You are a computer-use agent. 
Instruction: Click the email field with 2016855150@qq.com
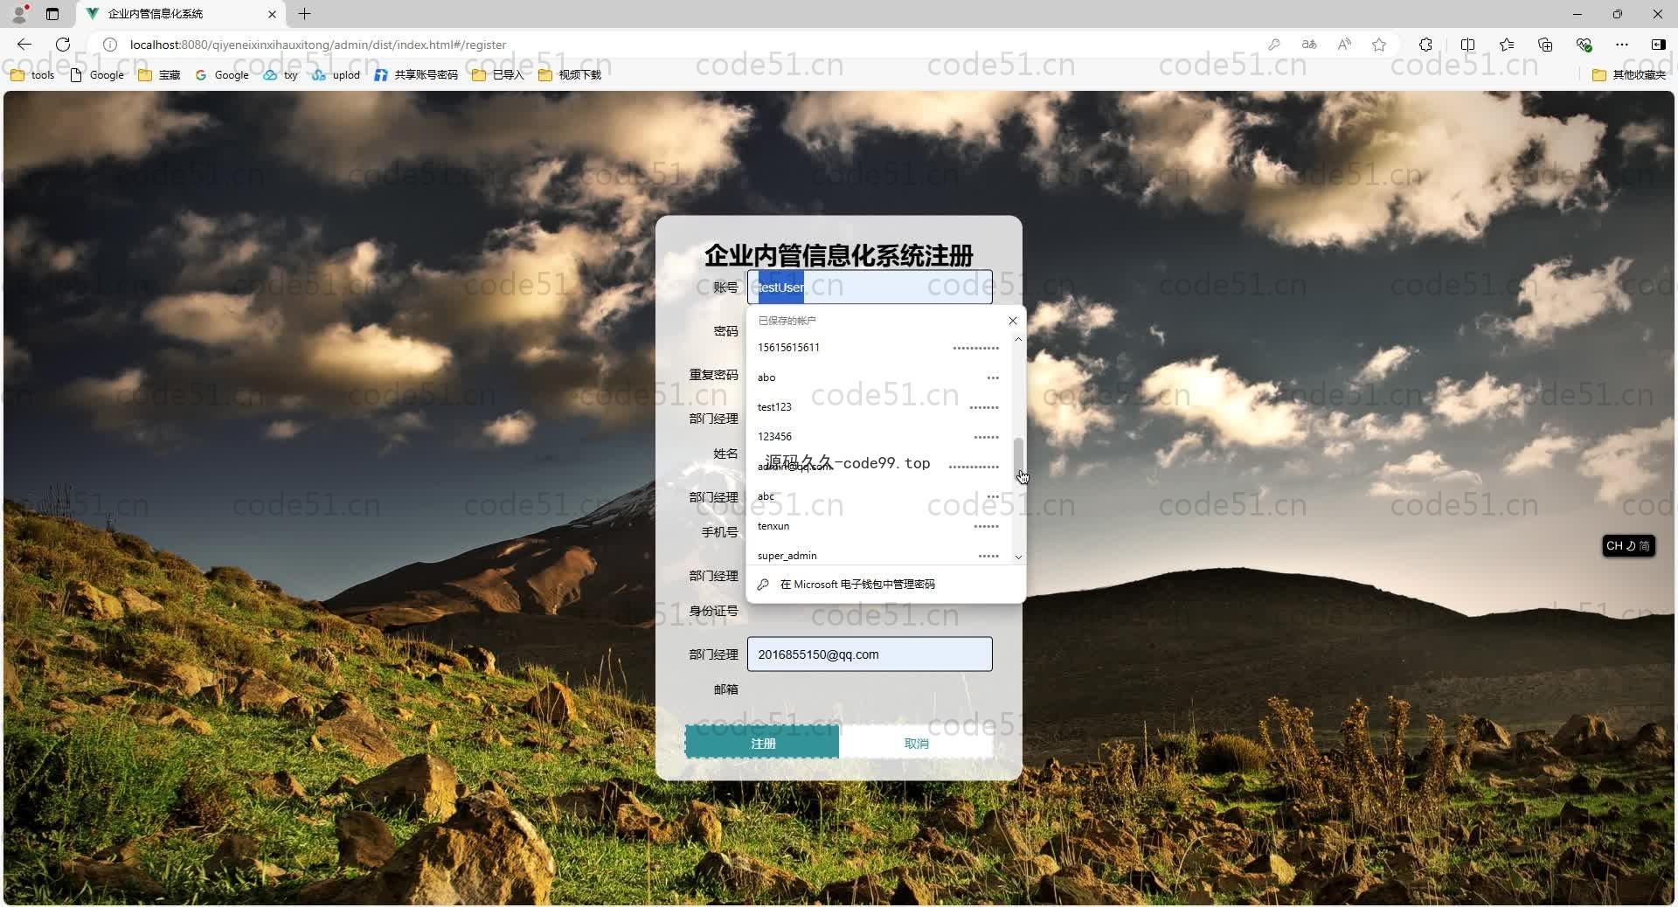coord(870,654)
